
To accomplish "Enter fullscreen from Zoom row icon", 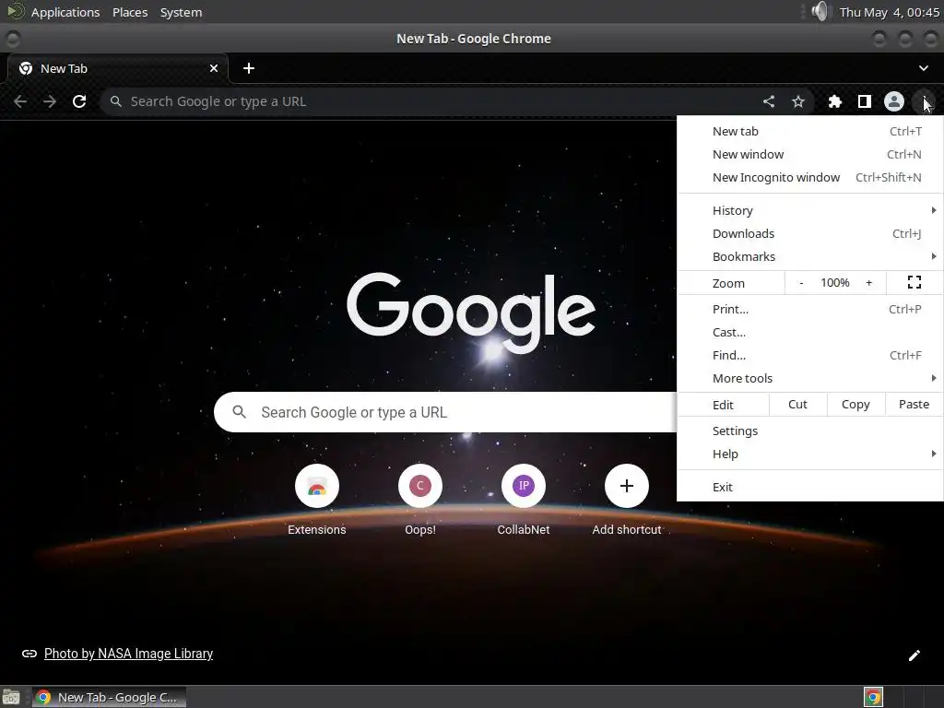I will 914,282.
